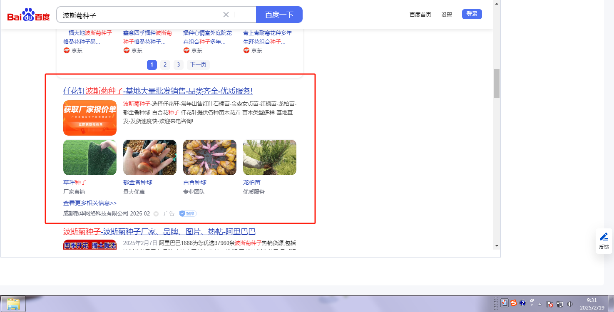The image size is (614, 312).
Task: Click 下一页 next page button
Action: pos(198,64)
